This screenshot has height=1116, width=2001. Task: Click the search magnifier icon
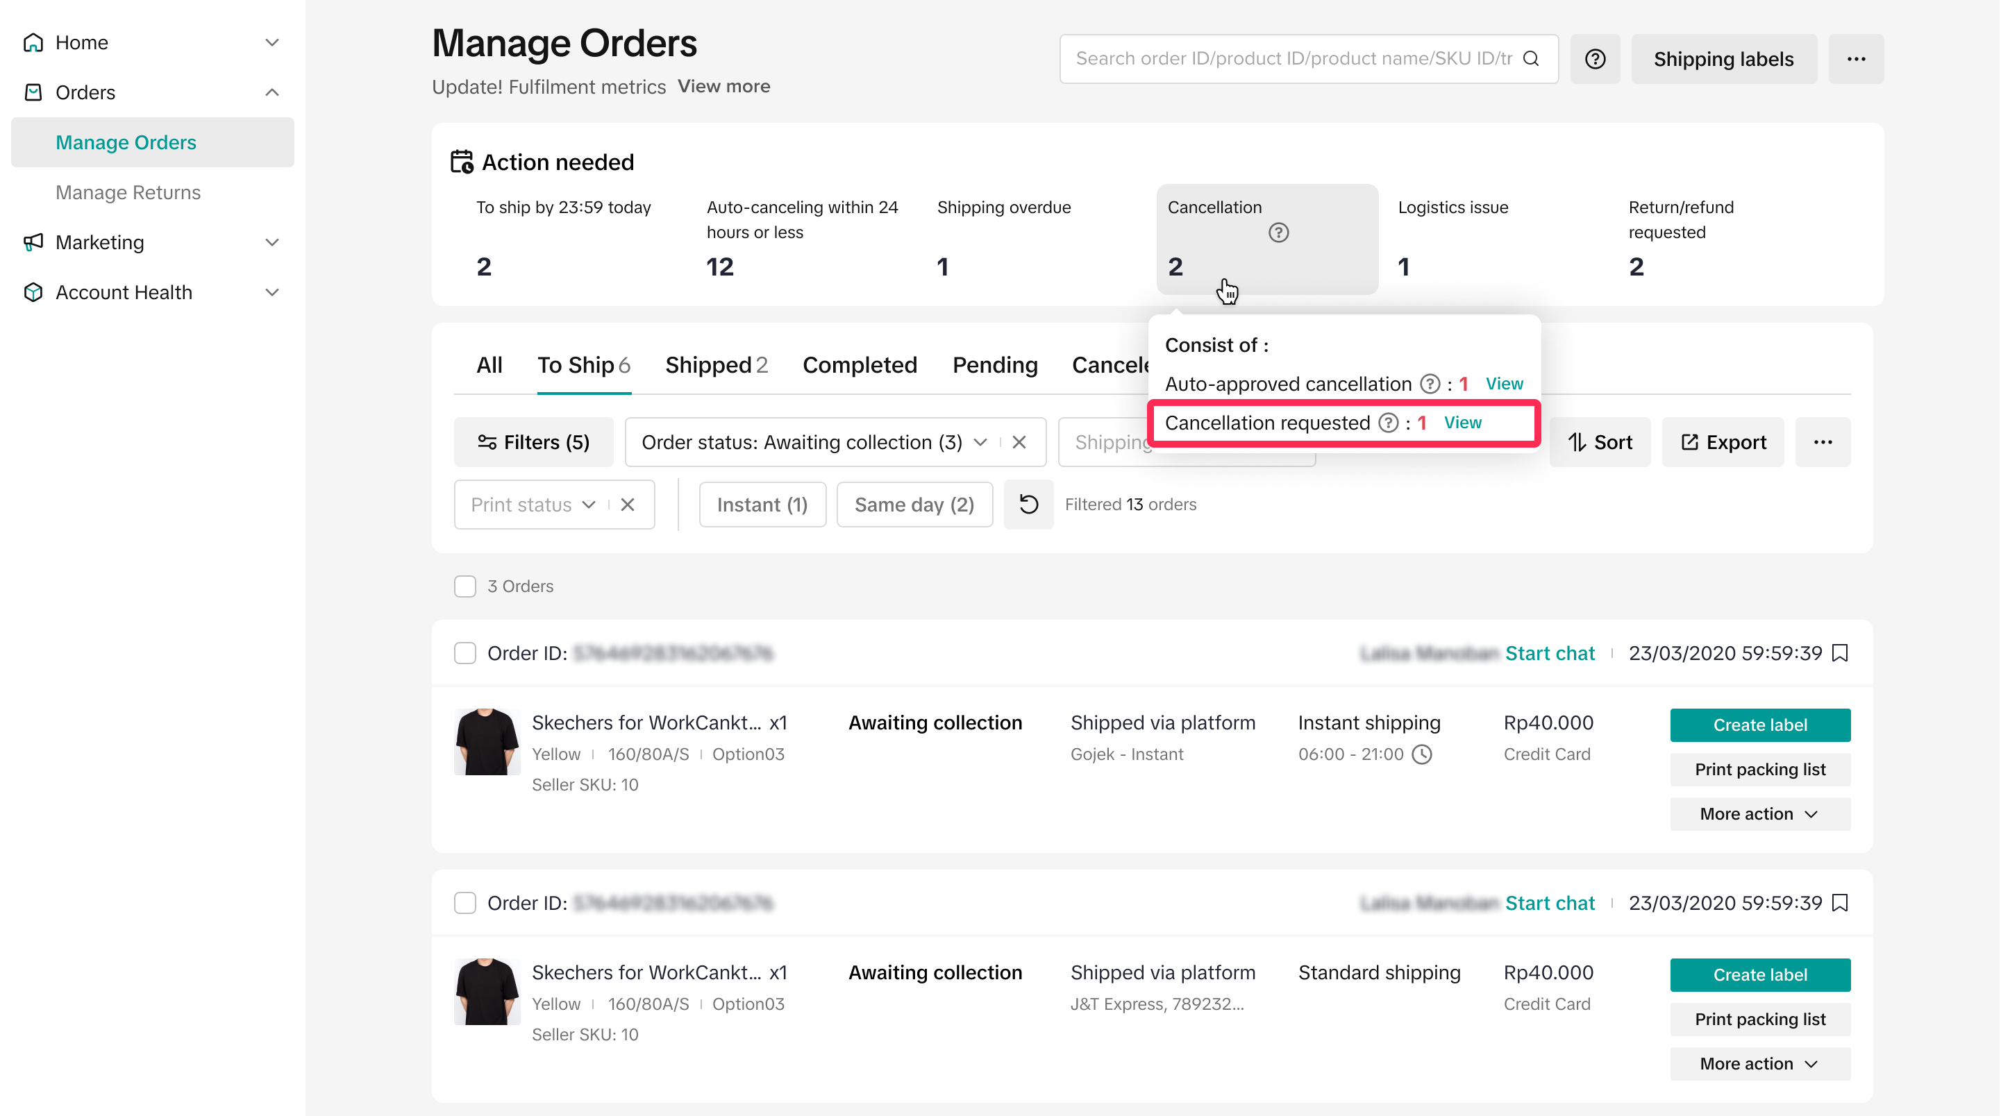1530,59
